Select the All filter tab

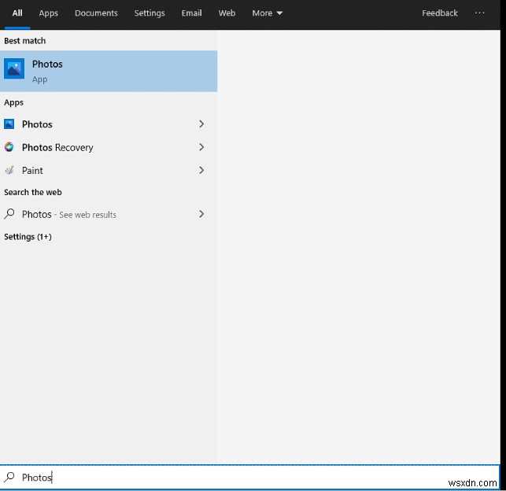coord(17,13)
